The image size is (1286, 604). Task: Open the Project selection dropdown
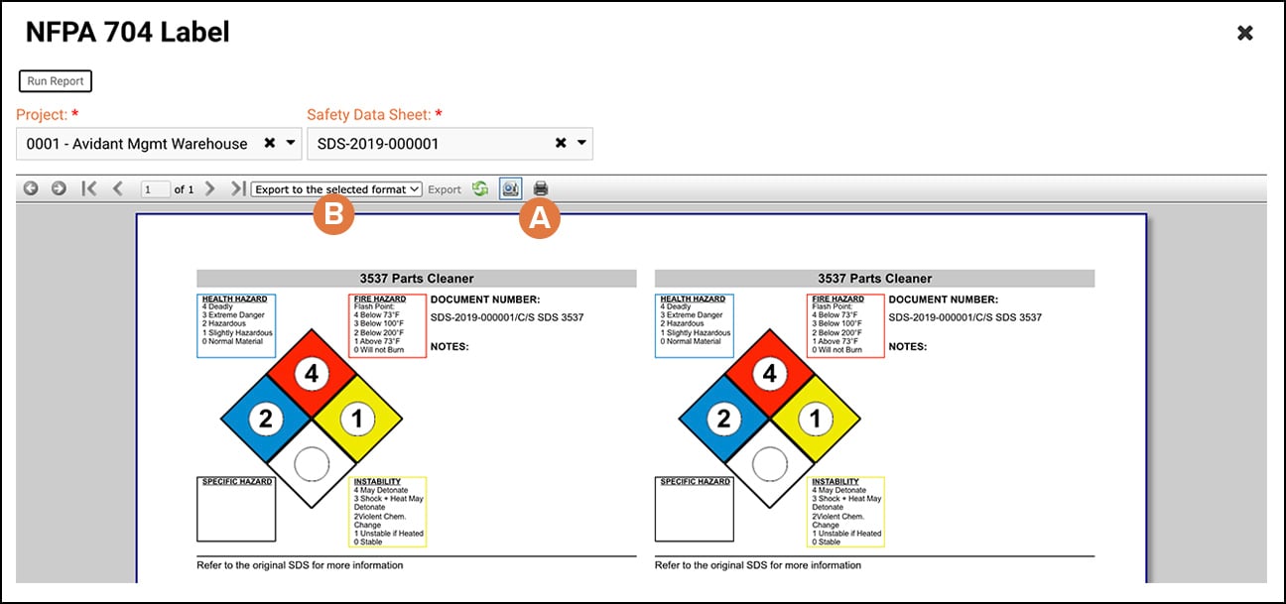pyautogui.click(x=288, y=143)
